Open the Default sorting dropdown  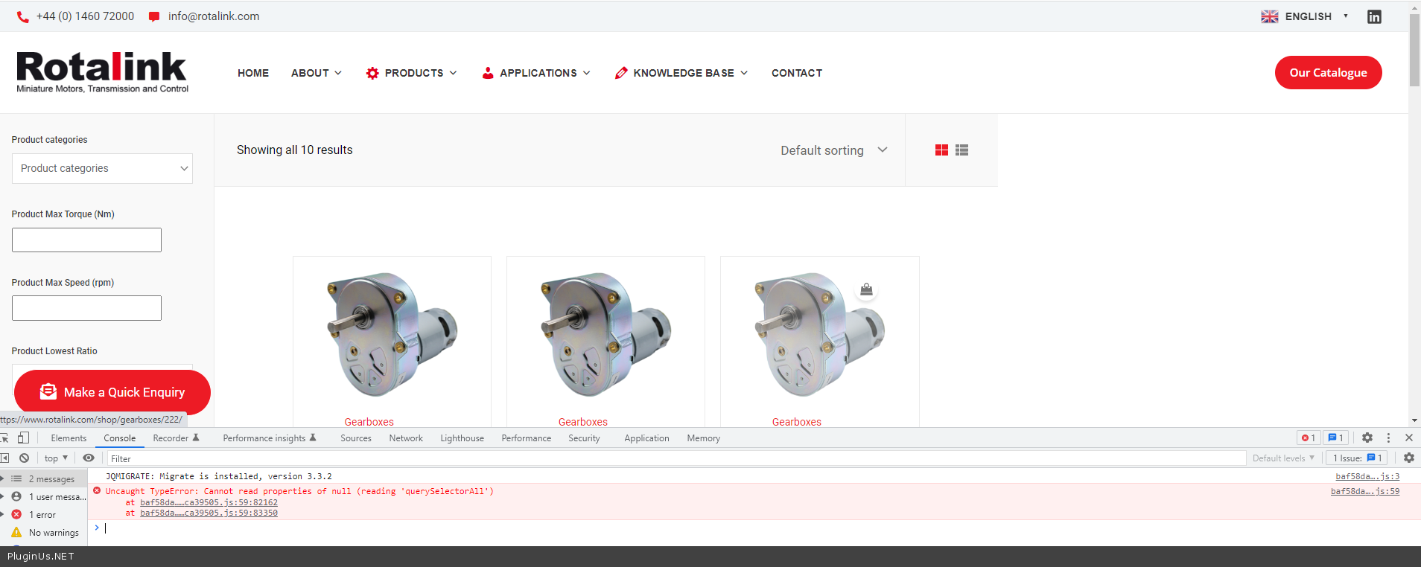click(x=833, y=150)
